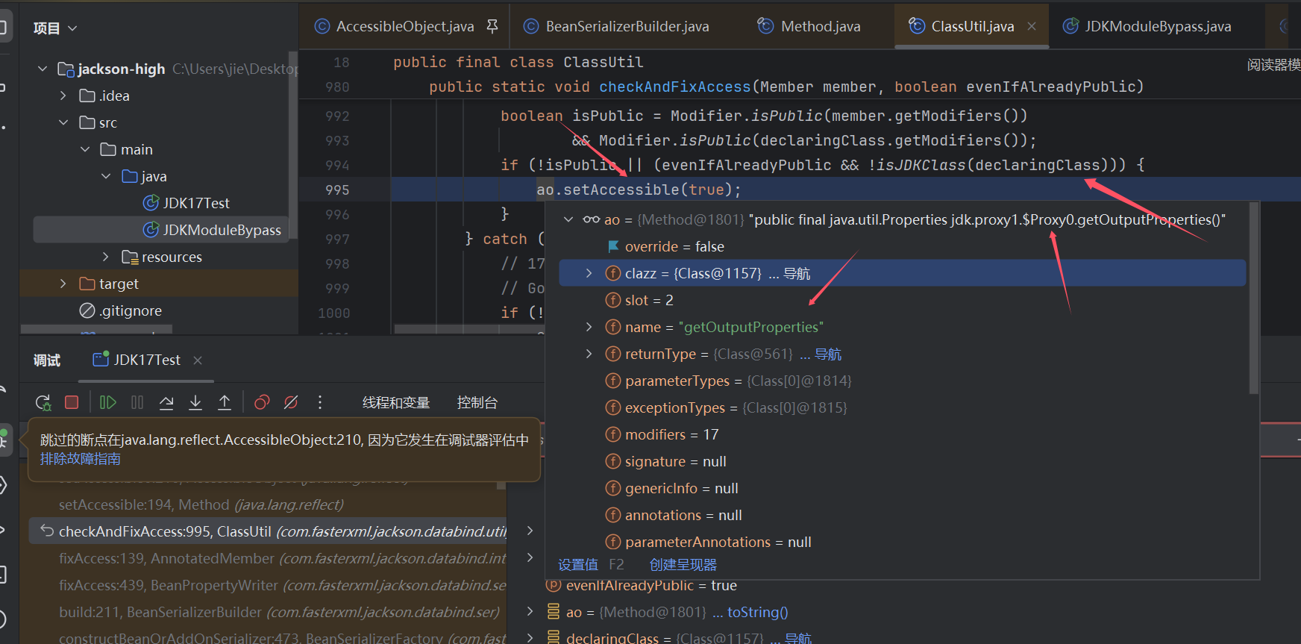Click the vertical scrollbar of variable popup
The image size is (1301, 644).
[x=1254, y=298]
